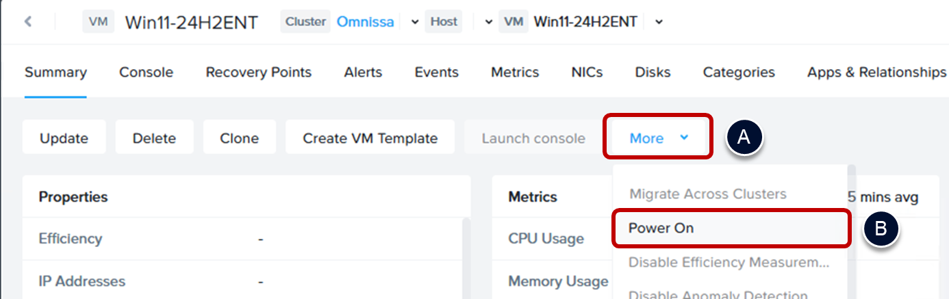Open the NICs tab
The width and height of the screenshot is (949, 299).
pos(587,72)
